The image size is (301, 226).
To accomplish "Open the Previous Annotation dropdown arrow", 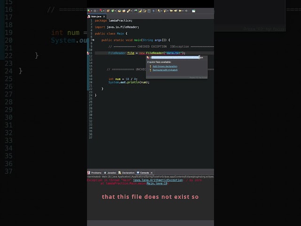I will pyautogui.click(x=168, y=11).
